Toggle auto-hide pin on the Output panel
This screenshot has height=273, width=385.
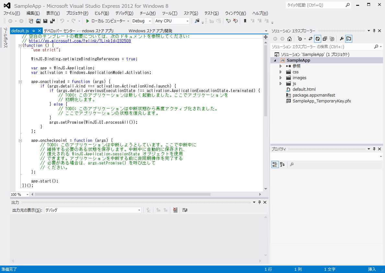(x=260, y=202)
